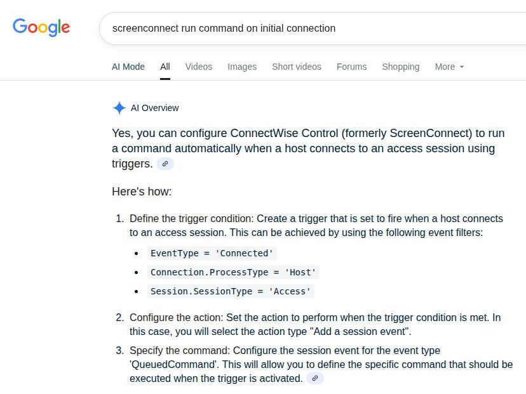
Task: Click the blue AI Overview sparkle icon
Action: tap(119, 108)
